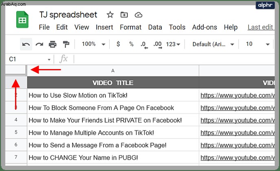Select cell 'How To Block Someone From A Page'
The height and width of the screenshot is (171, 280).
point(113,108)
